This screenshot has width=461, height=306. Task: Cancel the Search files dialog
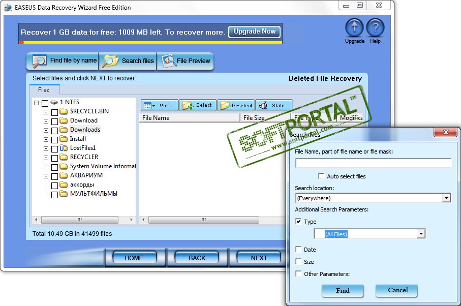pos(396,290)
